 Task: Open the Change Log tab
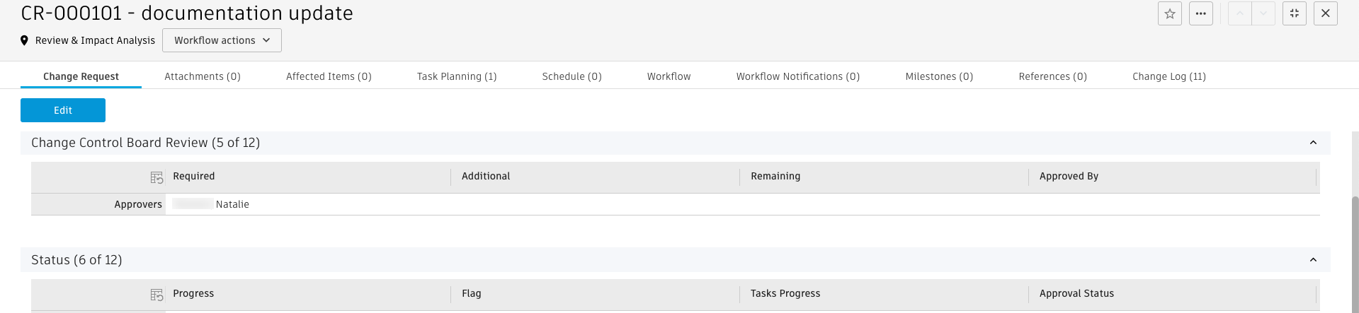pyautogui.click(x=1168, y=76)
